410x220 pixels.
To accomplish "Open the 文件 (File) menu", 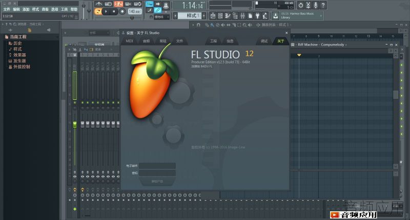I will point(7,9).
